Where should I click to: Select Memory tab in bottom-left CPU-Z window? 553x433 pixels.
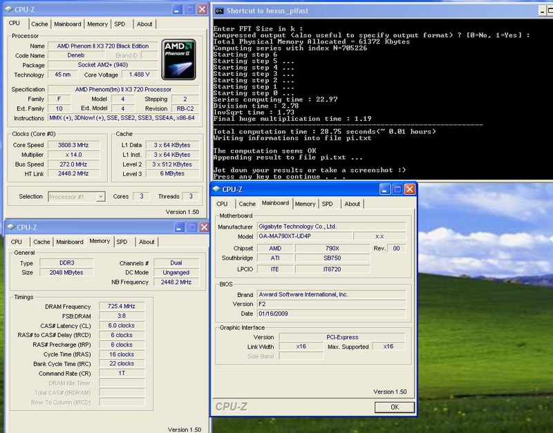coord(100,241)
